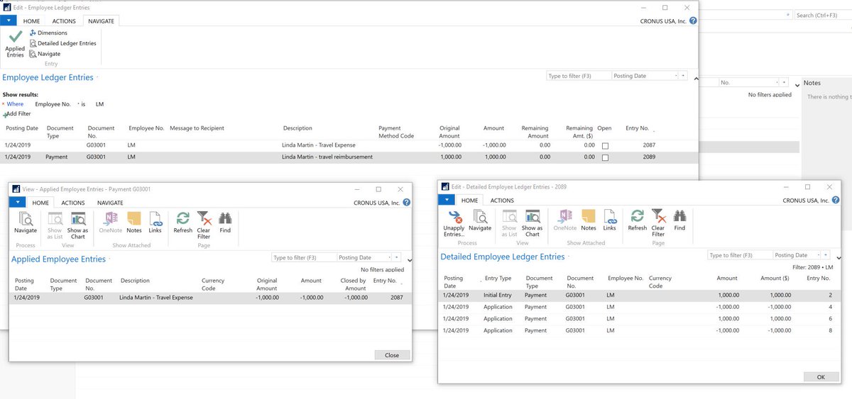Open OneNote in Detailed Employee Ledger window
This screenshot has width=852, height=399.
coord(565,220)
